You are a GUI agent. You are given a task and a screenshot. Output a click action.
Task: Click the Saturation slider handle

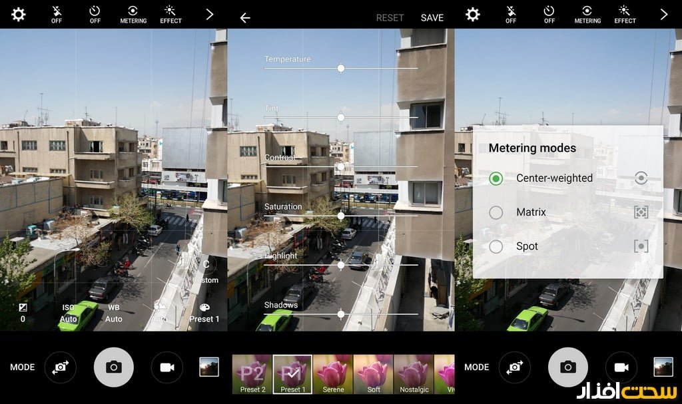pyautogui.click(x=341, y=216)
